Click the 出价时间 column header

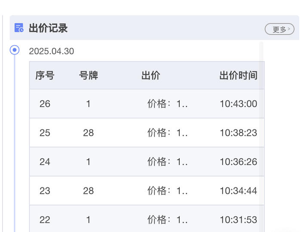pyautogui.click(x=238, y=76)
